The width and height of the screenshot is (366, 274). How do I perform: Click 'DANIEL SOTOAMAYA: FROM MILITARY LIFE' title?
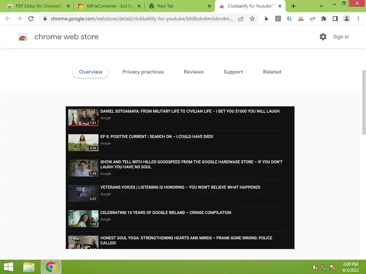[x=190, y=111]
